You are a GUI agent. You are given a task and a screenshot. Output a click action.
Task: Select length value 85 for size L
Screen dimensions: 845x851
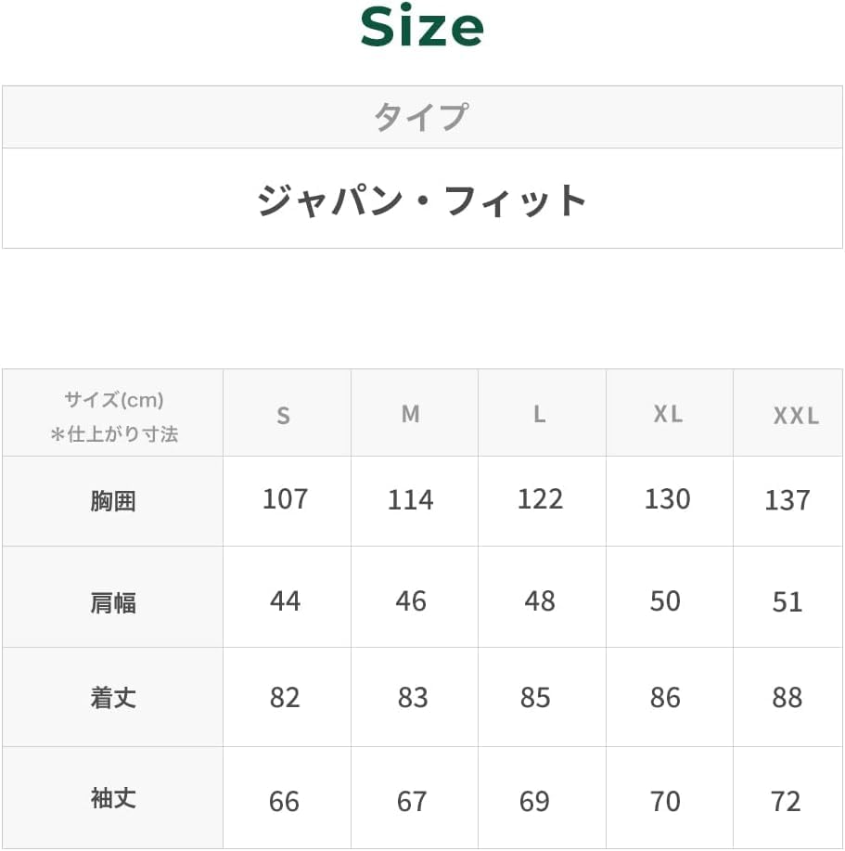click(x=535, y=698)
